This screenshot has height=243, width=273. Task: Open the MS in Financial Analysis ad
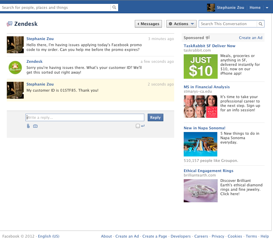coord(207,87)
